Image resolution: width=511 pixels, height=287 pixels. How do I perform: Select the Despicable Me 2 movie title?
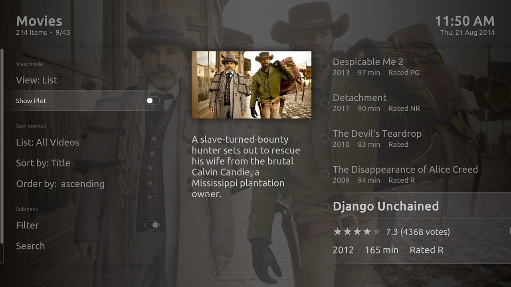point(368,62)
